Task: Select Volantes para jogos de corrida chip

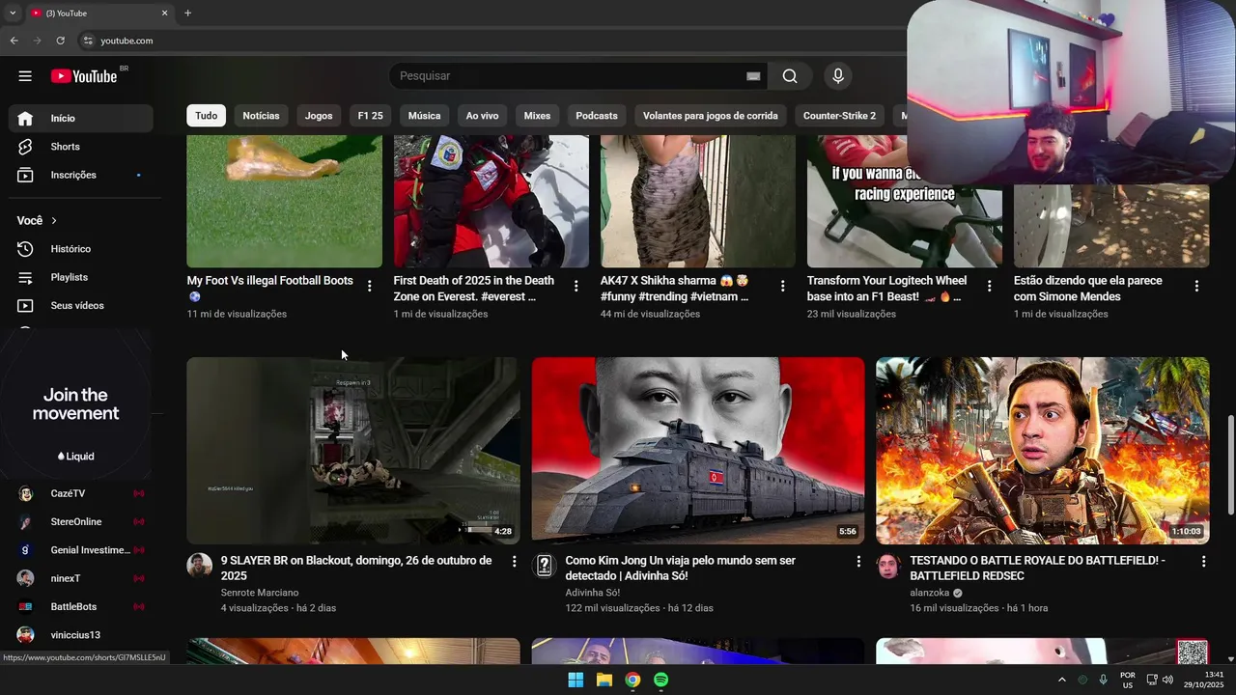Action: pyautogui.click(x=711, y=116)
